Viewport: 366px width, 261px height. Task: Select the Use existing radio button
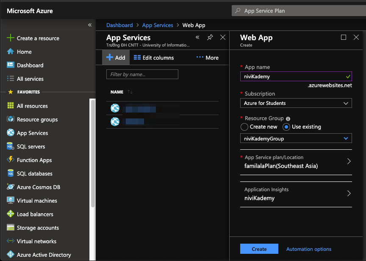coord(286,127)
